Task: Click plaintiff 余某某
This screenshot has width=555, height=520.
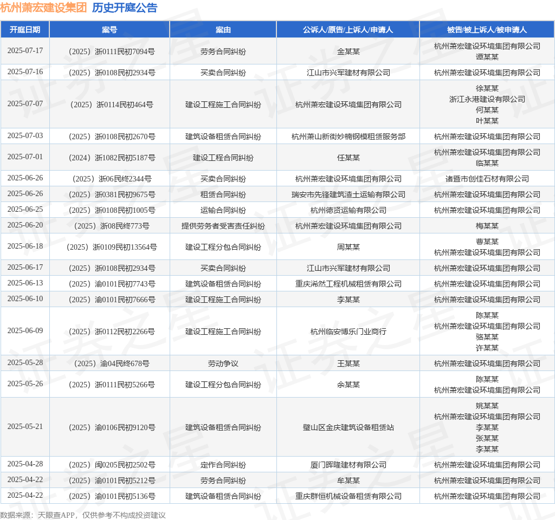Action: pos(349,385)
